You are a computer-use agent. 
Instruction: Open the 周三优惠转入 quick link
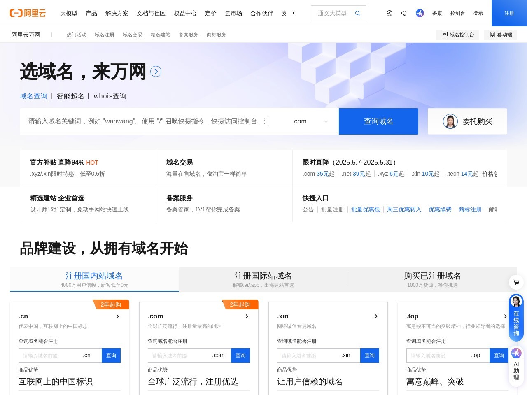pyautogui.click(x=404, y=210)
